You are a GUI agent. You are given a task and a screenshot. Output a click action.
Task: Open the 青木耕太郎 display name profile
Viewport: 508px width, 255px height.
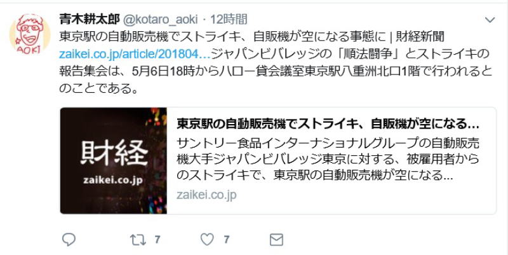click(90, 20)
